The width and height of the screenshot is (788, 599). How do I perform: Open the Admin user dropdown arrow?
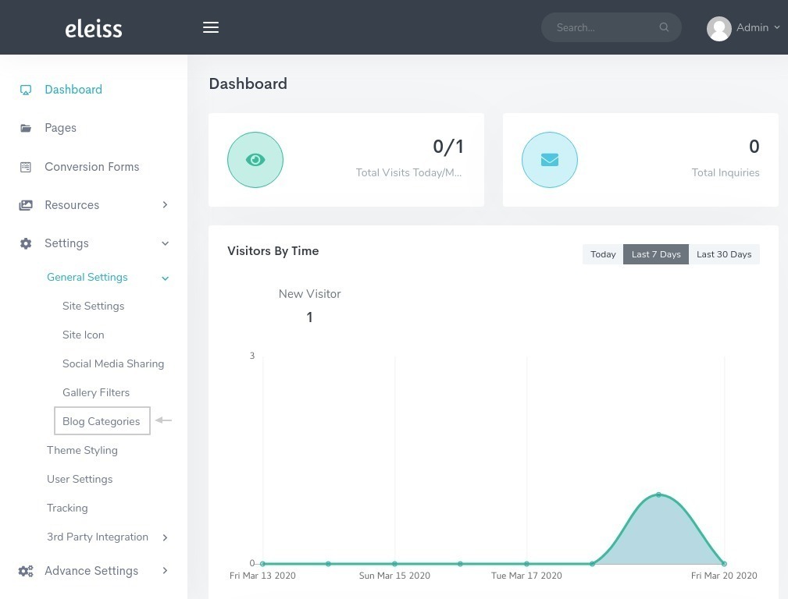[x=776, y=27]
